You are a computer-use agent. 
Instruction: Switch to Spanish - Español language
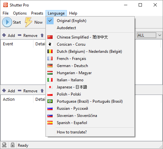(90, 123)
